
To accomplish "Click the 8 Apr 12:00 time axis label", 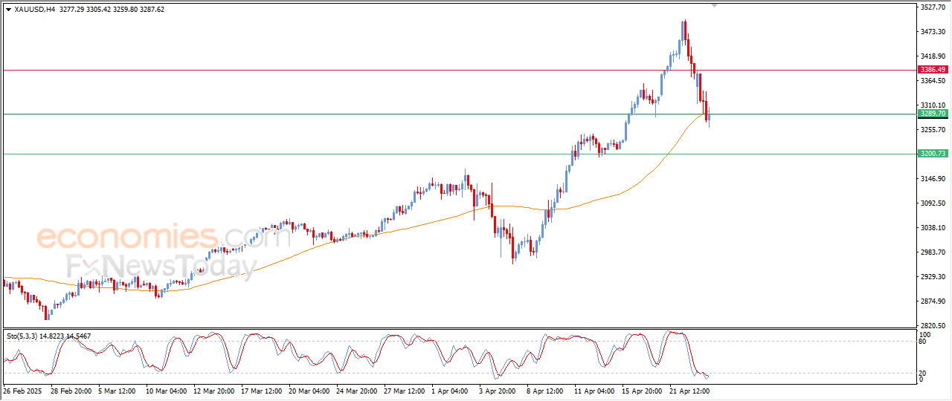I will coord(546,390).
